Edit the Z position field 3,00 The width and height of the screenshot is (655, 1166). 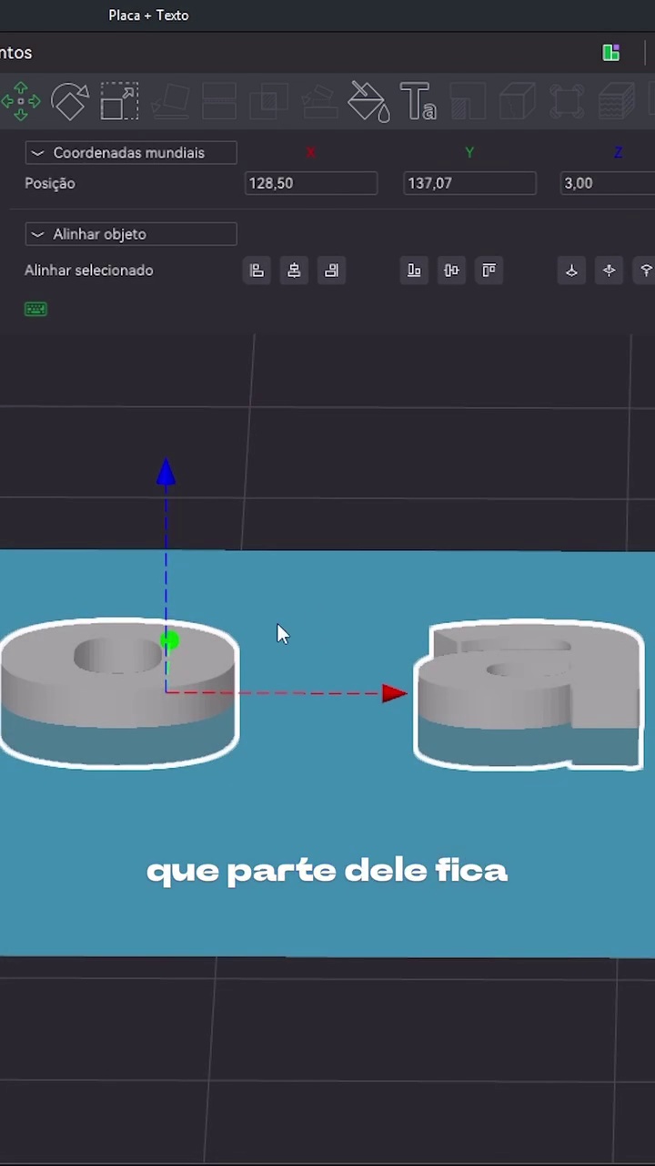click(x=608, y=183)
